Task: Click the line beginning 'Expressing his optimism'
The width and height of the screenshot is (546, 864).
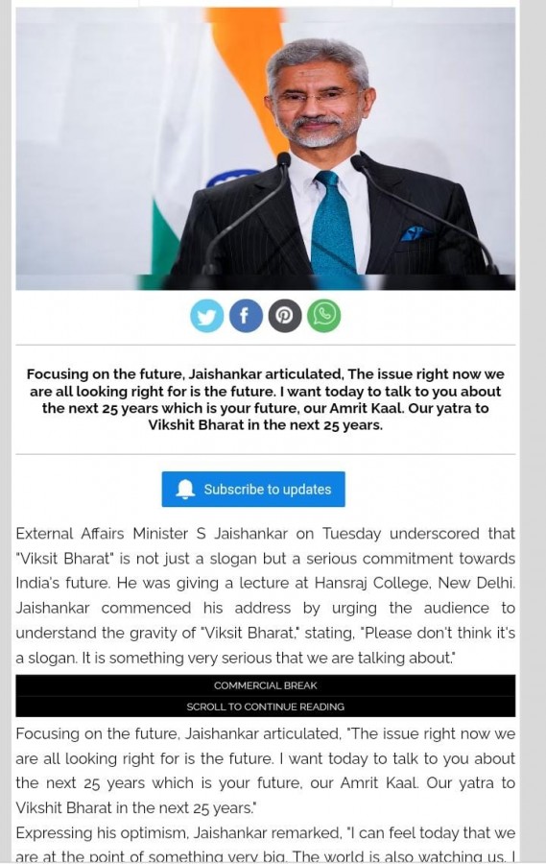Action: 265,832
